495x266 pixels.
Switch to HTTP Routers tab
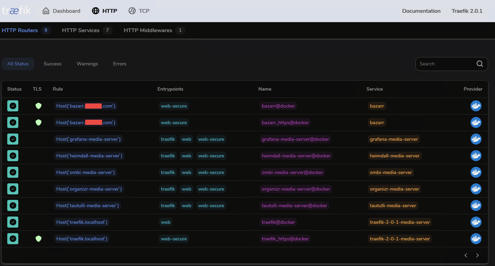click(26, 30)
